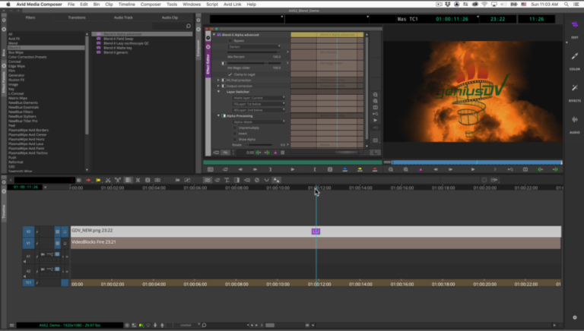Click the pink Add Keyframe triangle under record monitor
The image size is (584, 331).
tap(421, 169)
